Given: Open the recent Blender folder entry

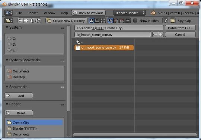Looking at the screenshot, I should pos(34,128).
